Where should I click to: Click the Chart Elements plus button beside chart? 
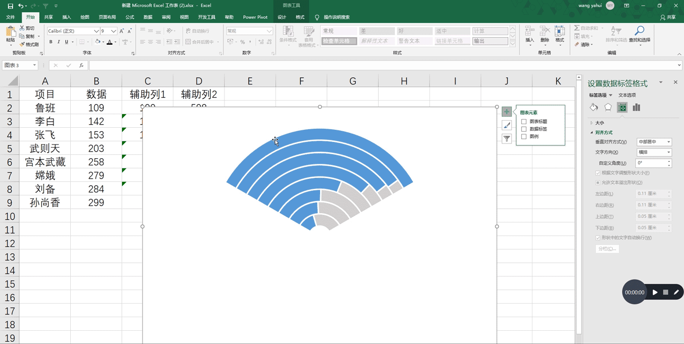click(x=506, y=112)
